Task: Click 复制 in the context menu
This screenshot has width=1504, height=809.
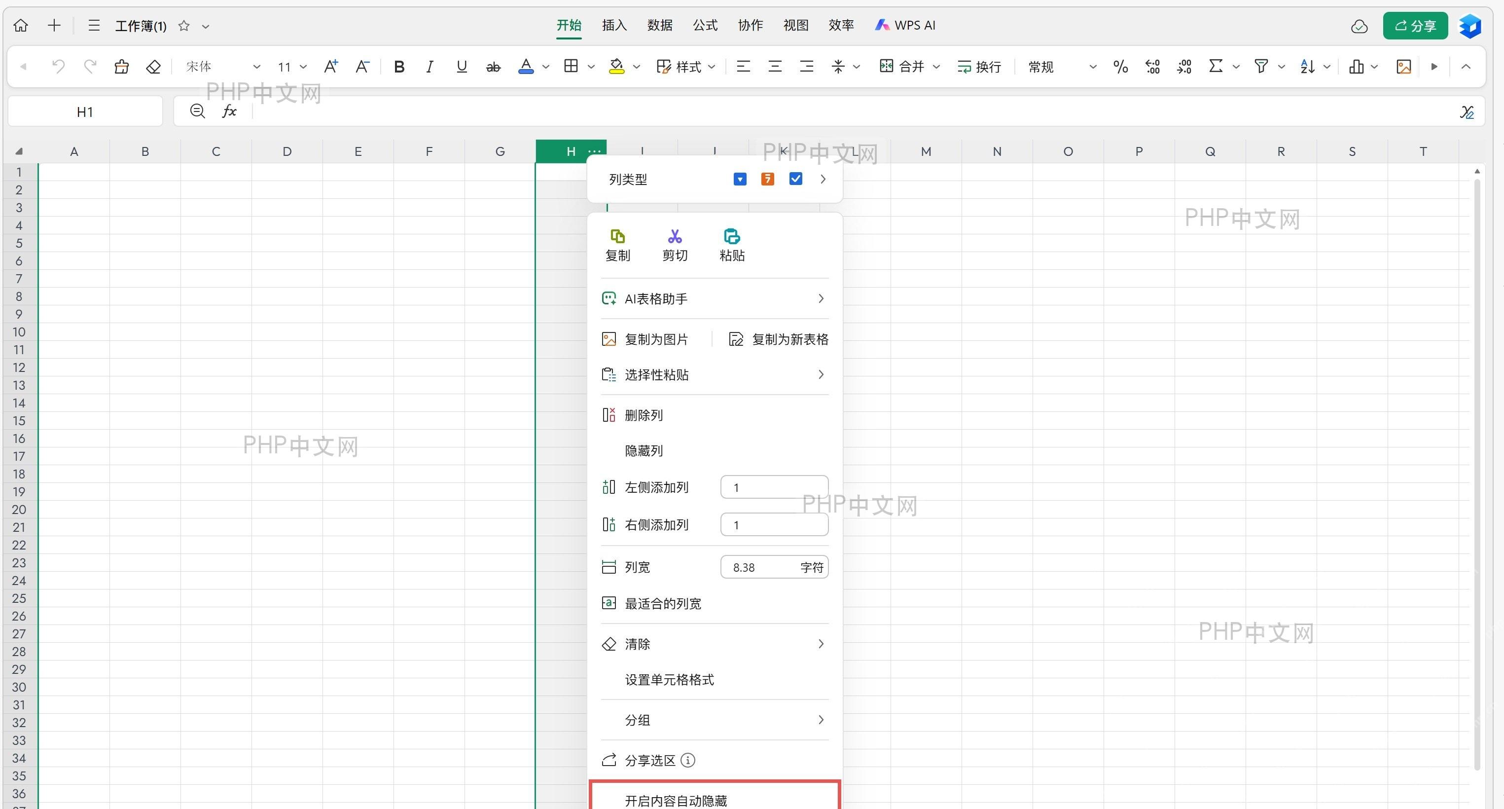Action: [x=618, y=245]
